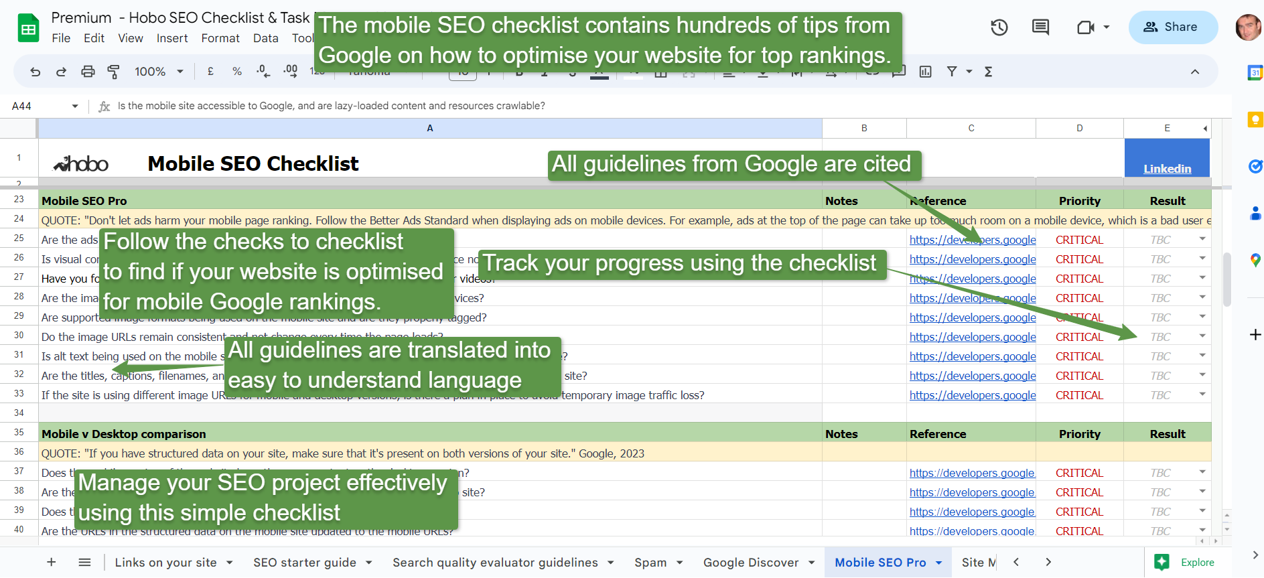Expand hidden columns arrow beside column E
Screen dimensions: 1264x578
(1205, 128)
